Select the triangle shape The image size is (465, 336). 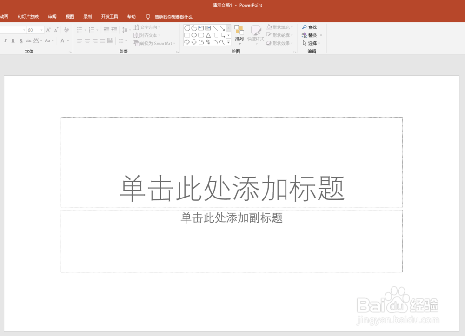point(208,35)
